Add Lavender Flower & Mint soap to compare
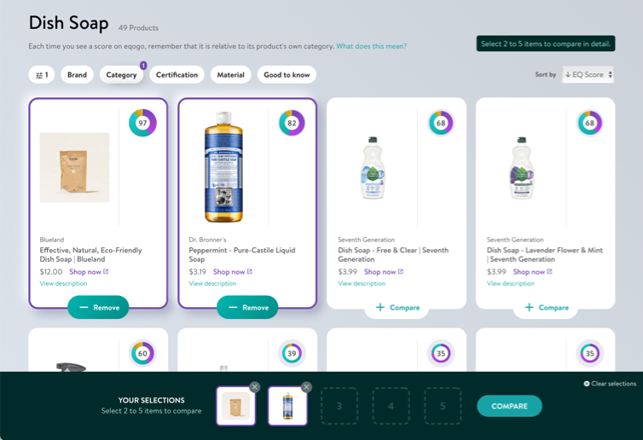Image resolution: width=643 pixels, height=440 pixels. tap(546, 307)
